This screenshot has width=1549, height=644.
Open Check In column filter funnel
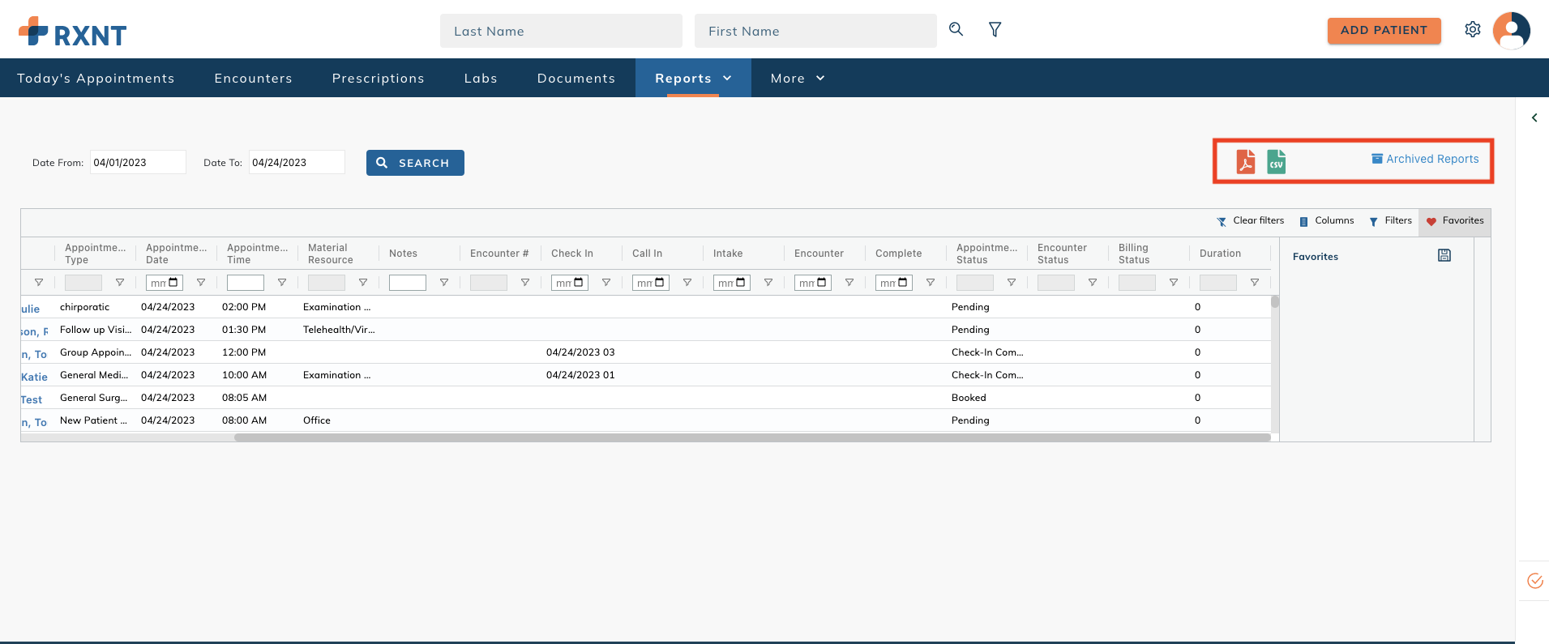[606, 283]
